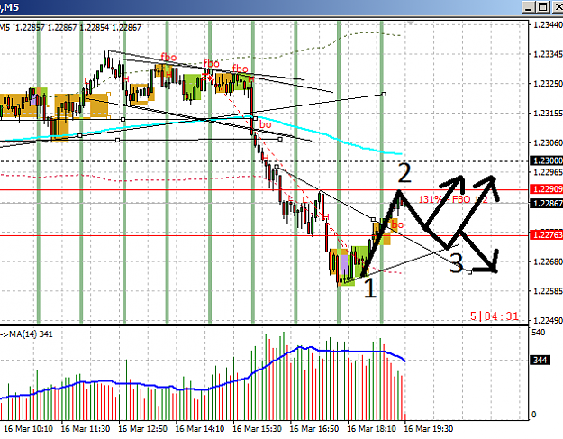Viewport: 563px width, 439px height.
Task: Click the OHLC readout 1.22857 1.22867 1.22854 1.22867
Action: 78,28
